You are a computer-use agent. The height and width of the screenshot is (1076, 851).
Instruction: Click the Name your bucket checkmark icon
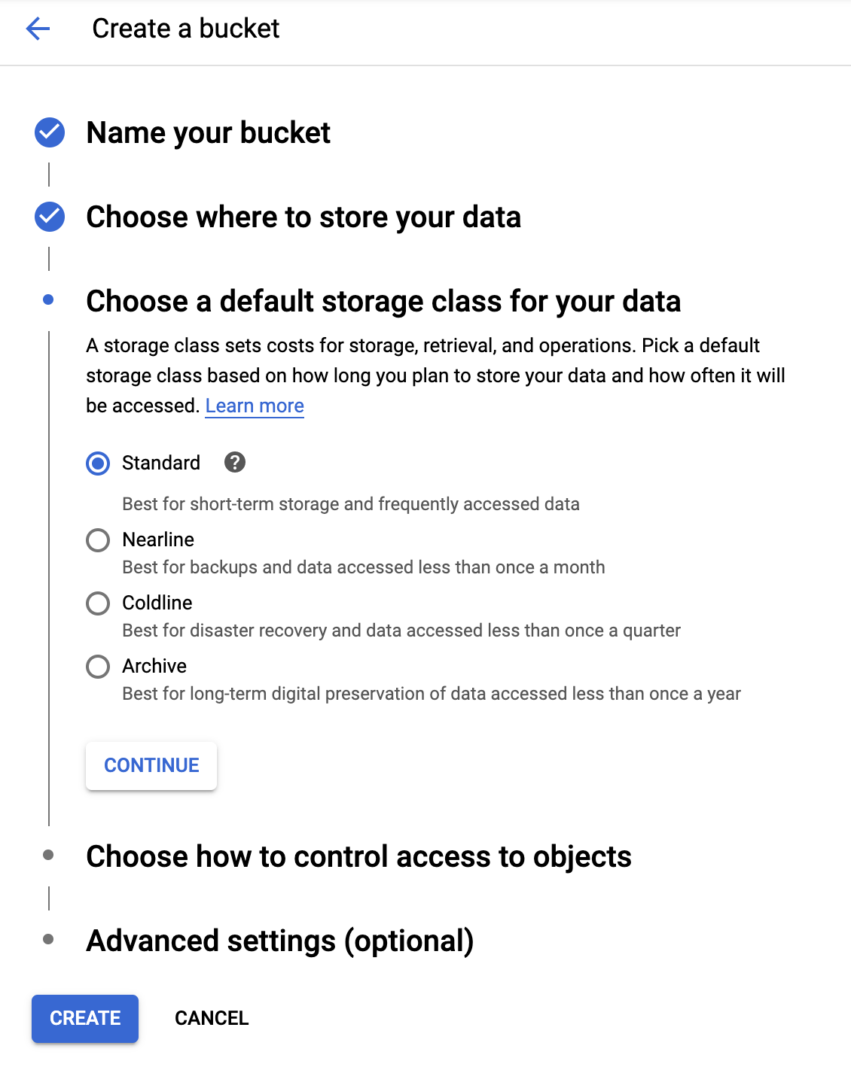[50, 132]
